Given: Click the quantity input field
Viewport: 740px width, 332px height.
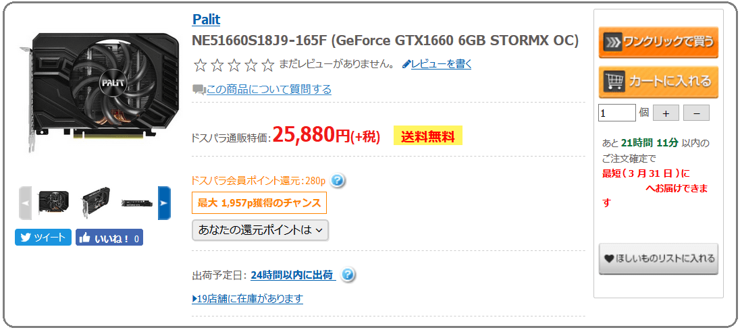Looking at the screenshot, I should pyautogui.click(x=617, y=113).
